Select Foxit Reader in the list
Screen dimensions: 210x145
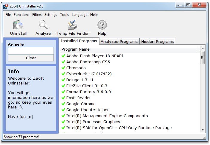click(x=79, y=98)
